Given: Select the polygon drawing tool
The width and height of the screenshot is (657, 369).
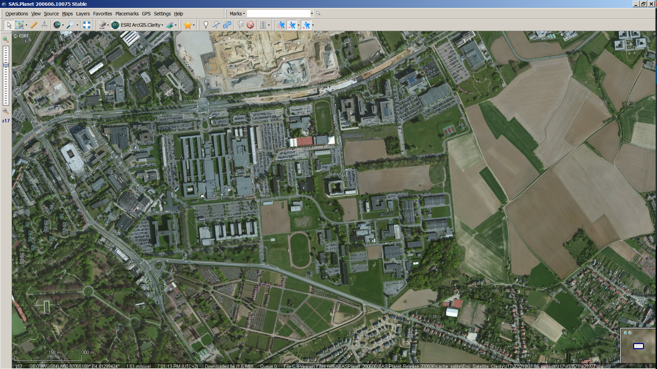Looking at the screenshot, I should 227,25.
